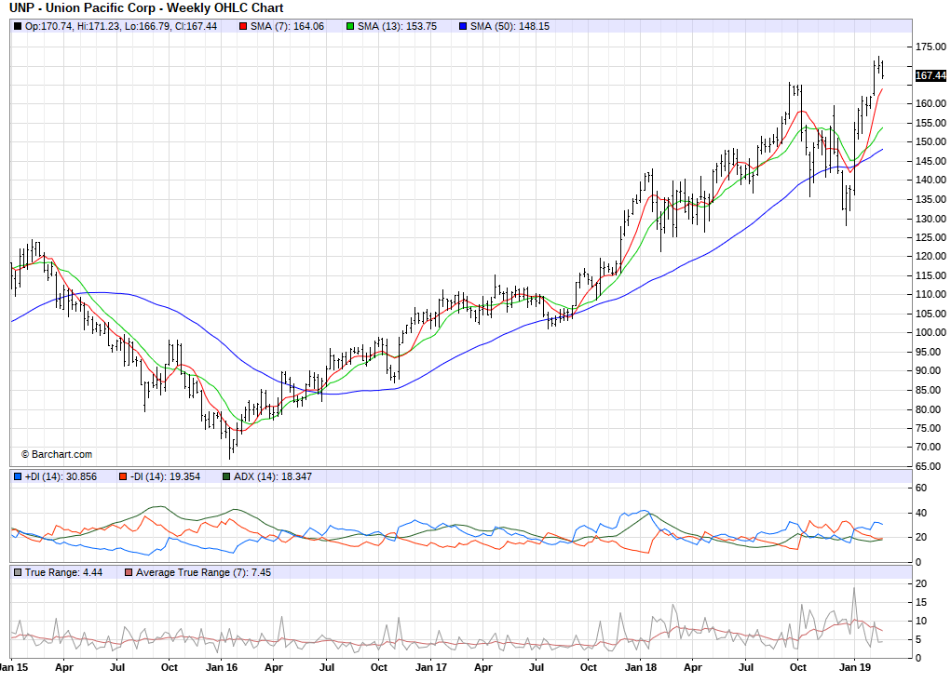Open the © Barchart.com watermark link
951x696 pixels.
pyautogui.click(x=57, y=454)
